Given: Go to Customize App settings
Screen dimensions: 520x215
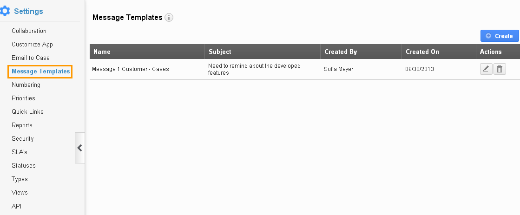Looking at the screenshot, I should coord(32,45).
